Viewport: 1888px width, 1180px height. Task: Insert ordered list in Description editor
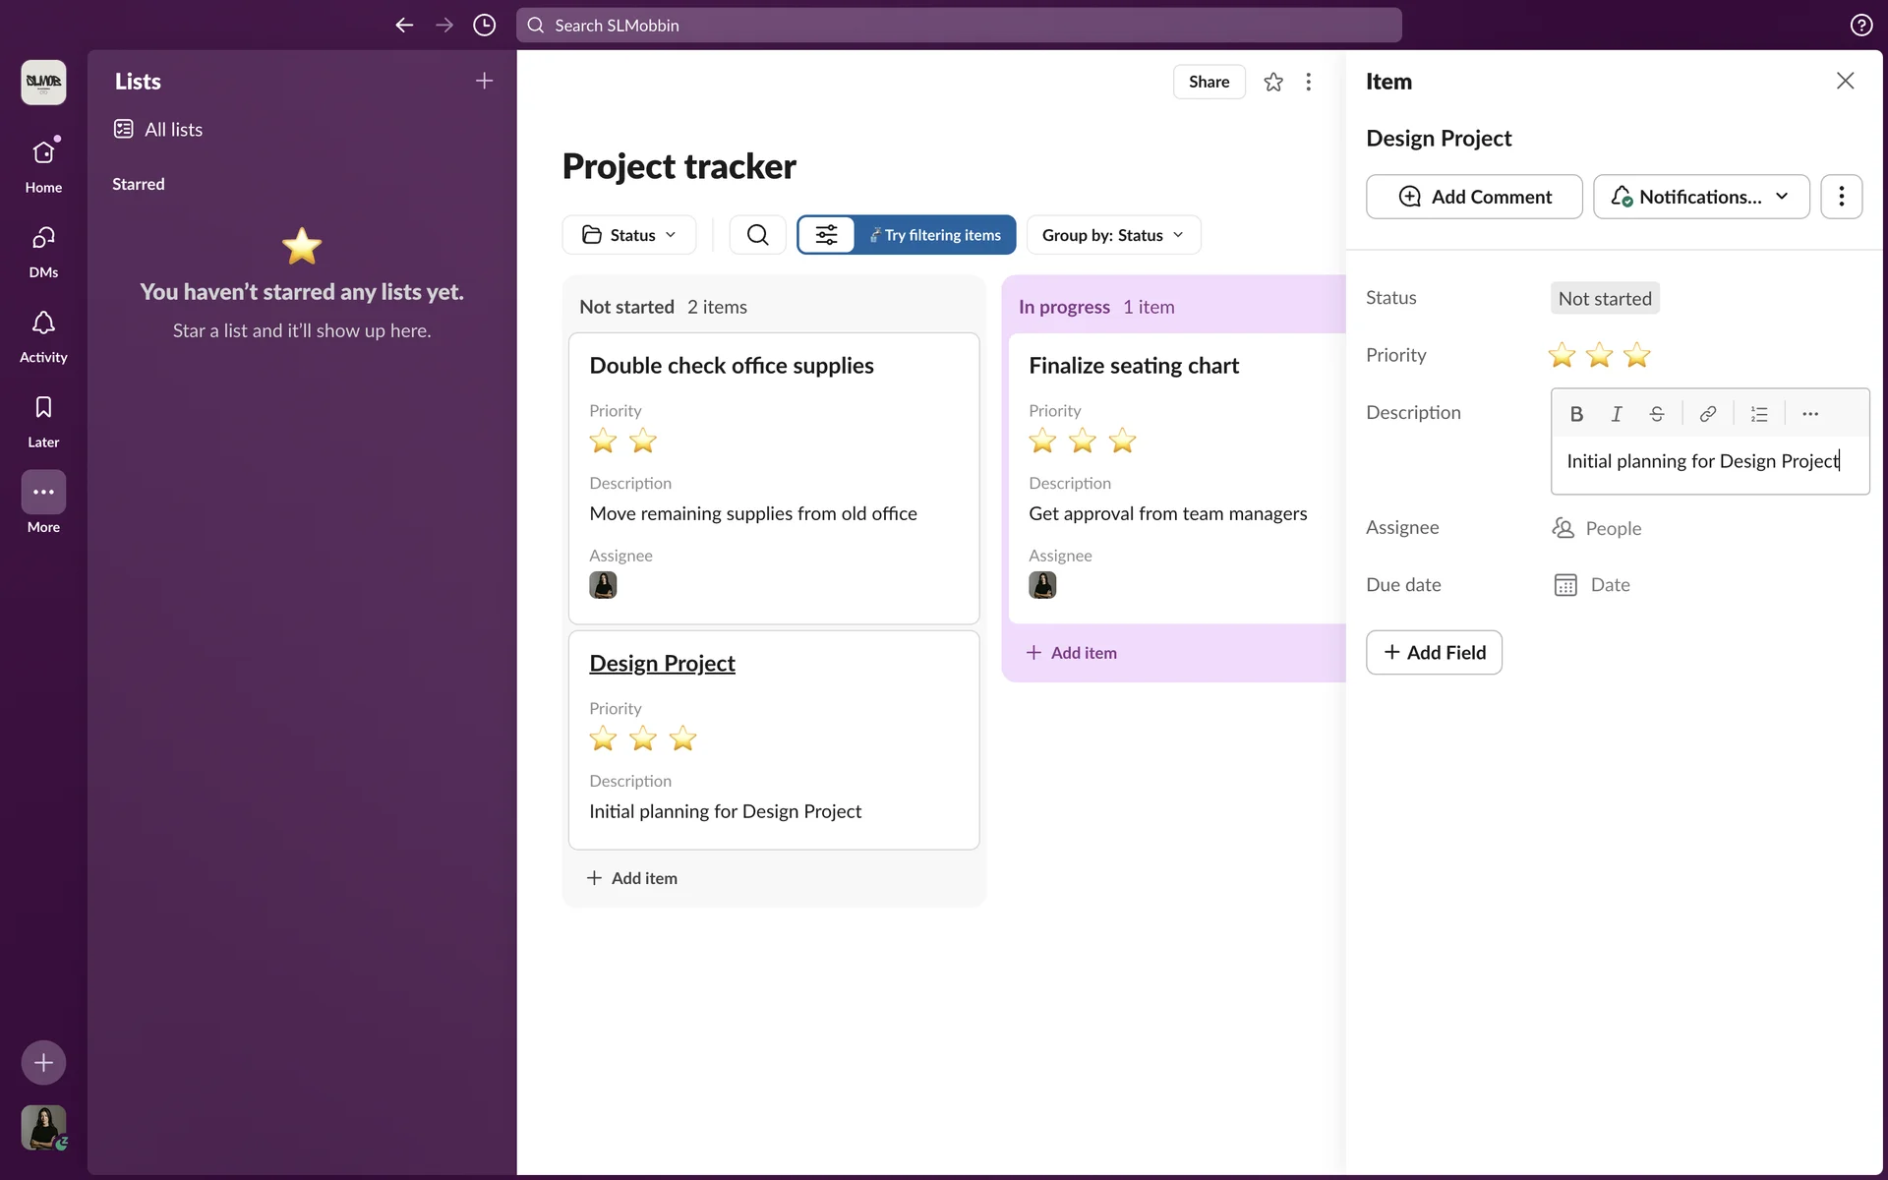[1759, 414]
